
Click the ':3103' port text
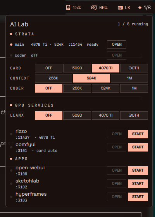click(x=21, y=200)
